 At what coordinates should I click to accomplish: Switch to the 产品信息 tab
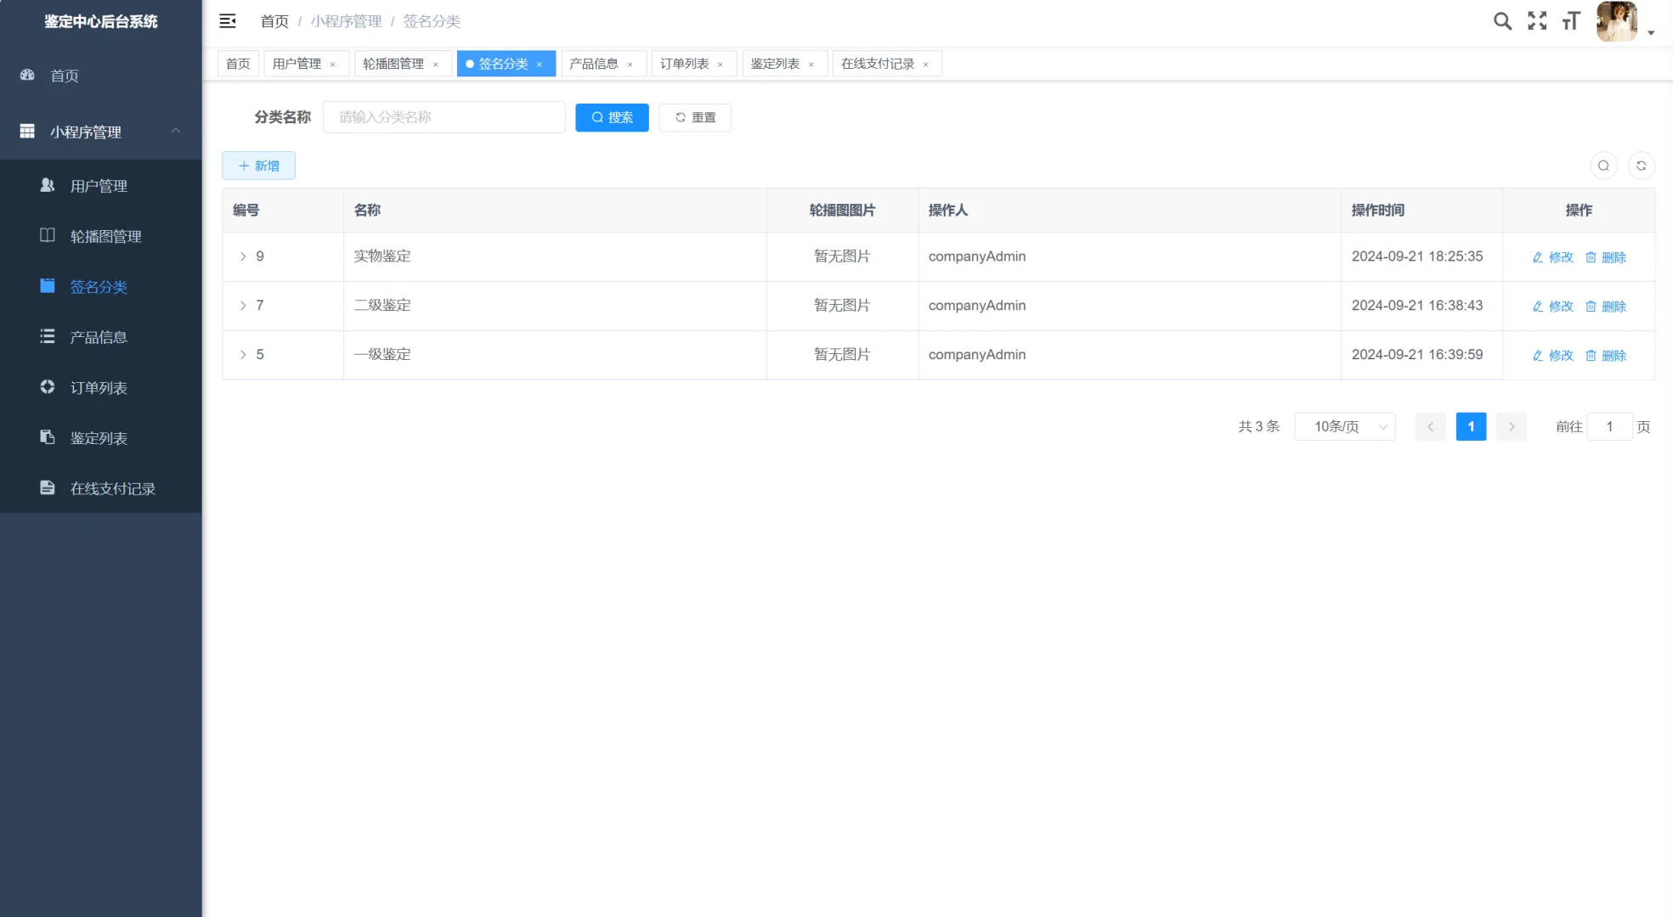[594, 64]
